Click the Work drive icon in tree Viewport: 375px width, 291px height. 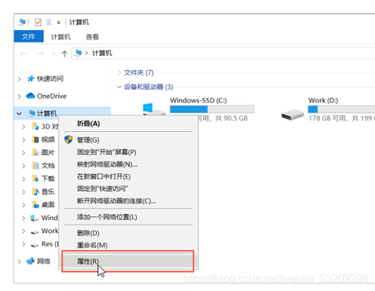tap(35, 232)
